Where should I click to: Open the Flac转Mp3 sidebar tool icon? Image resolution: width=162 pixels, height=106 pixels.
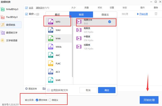tap(3, 17)
